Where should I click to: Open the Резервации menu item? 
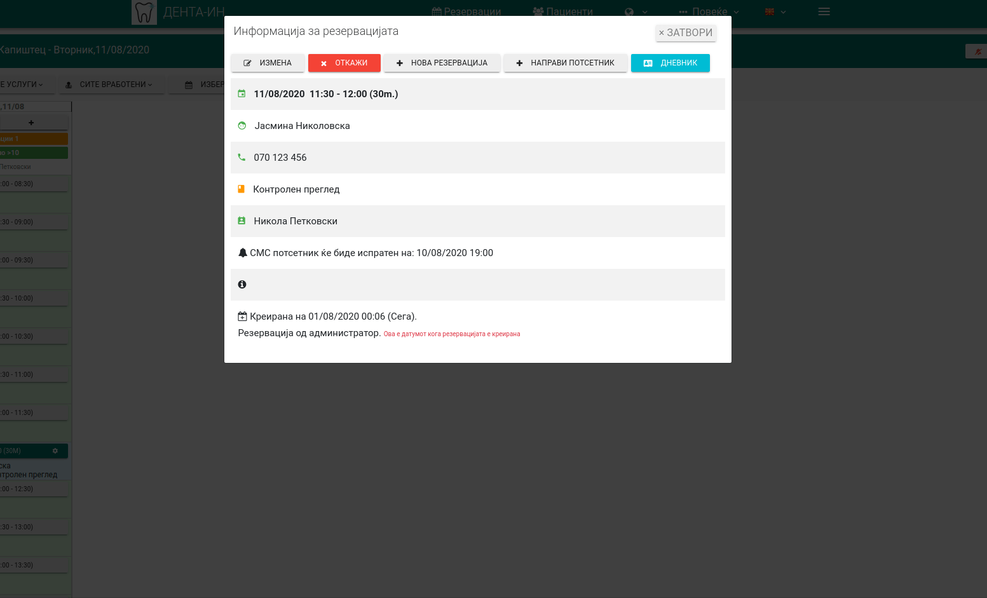click(x=466, y=12)
